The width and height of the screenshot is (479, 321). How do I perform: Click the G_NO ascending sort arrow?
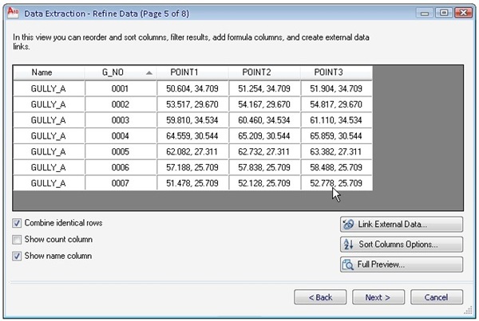point(149,72)
